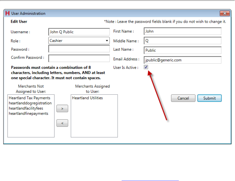Screen dimensions: 235x181
Task: Click the Username field with John Q Public
Action: (x=79, y=32)
